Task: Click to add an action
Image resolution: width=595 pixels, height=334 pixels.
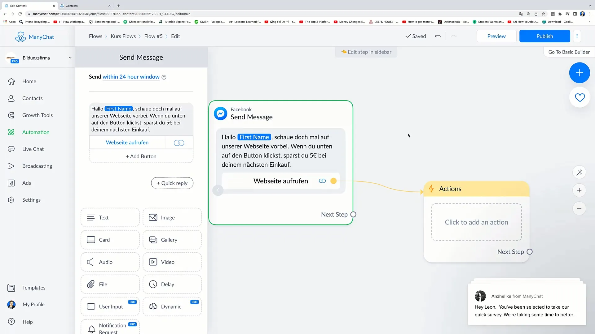Action: coord(476,222)
